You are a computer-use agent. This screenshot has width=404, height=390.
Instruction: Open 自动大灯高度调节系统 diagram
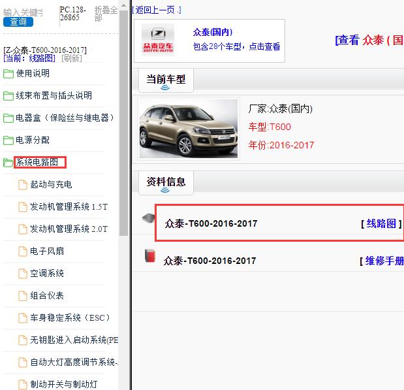pos(74,362)
